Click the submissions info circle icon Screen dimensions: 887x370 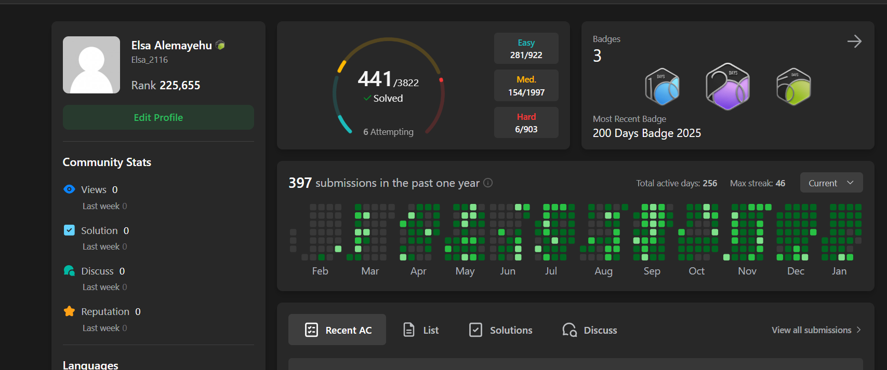pos(488,183)
